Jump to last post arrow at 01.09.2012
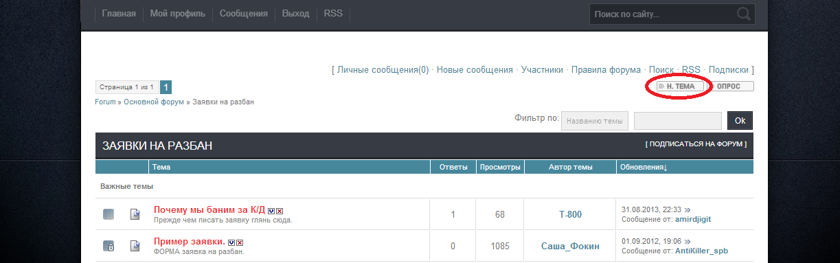 688,242
